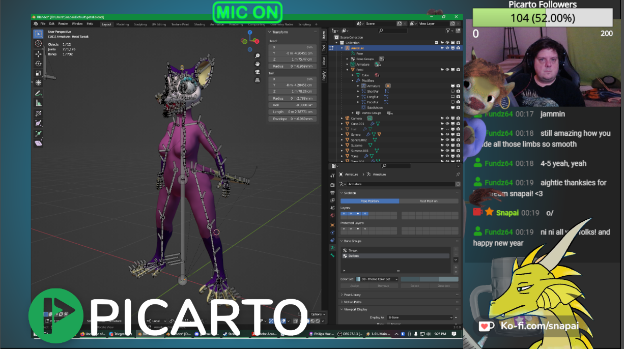
Task: Select the Measure ruler tool
Action: coord(38,103)
